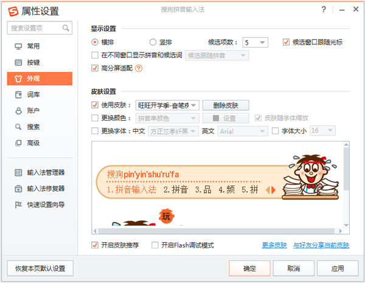This screenshot has height=283, width=365.
Task: Click the question mark help icon in title bar
Action: click(x=324, y=9)
